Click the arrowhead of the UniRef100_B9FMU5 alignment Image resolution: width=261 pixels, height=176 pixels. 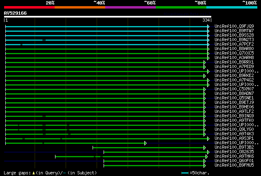point(205,165)
